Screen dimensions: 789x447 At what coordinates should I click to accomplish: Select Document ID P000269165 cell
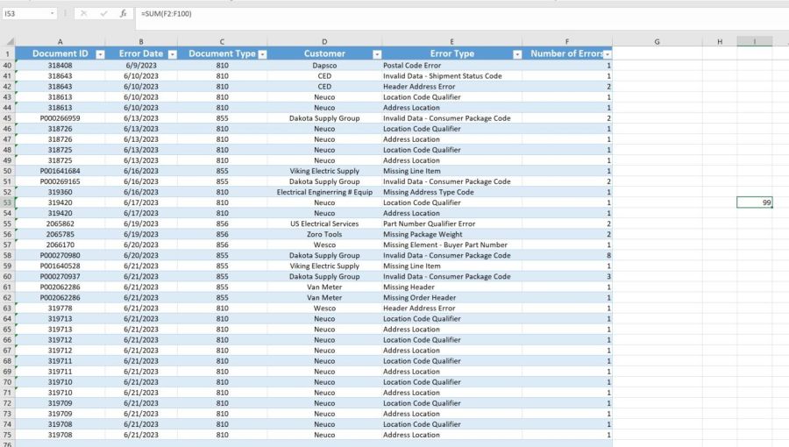pos(60,181)
